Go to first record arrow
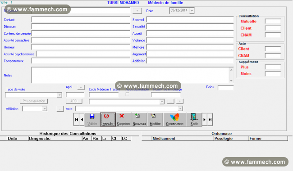The width and height of the screenshot is (293, 171). tap(77, 120)
